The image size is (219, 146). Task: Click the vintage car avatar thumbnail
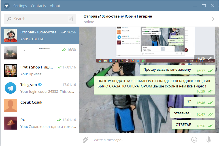tap(10, 53)
